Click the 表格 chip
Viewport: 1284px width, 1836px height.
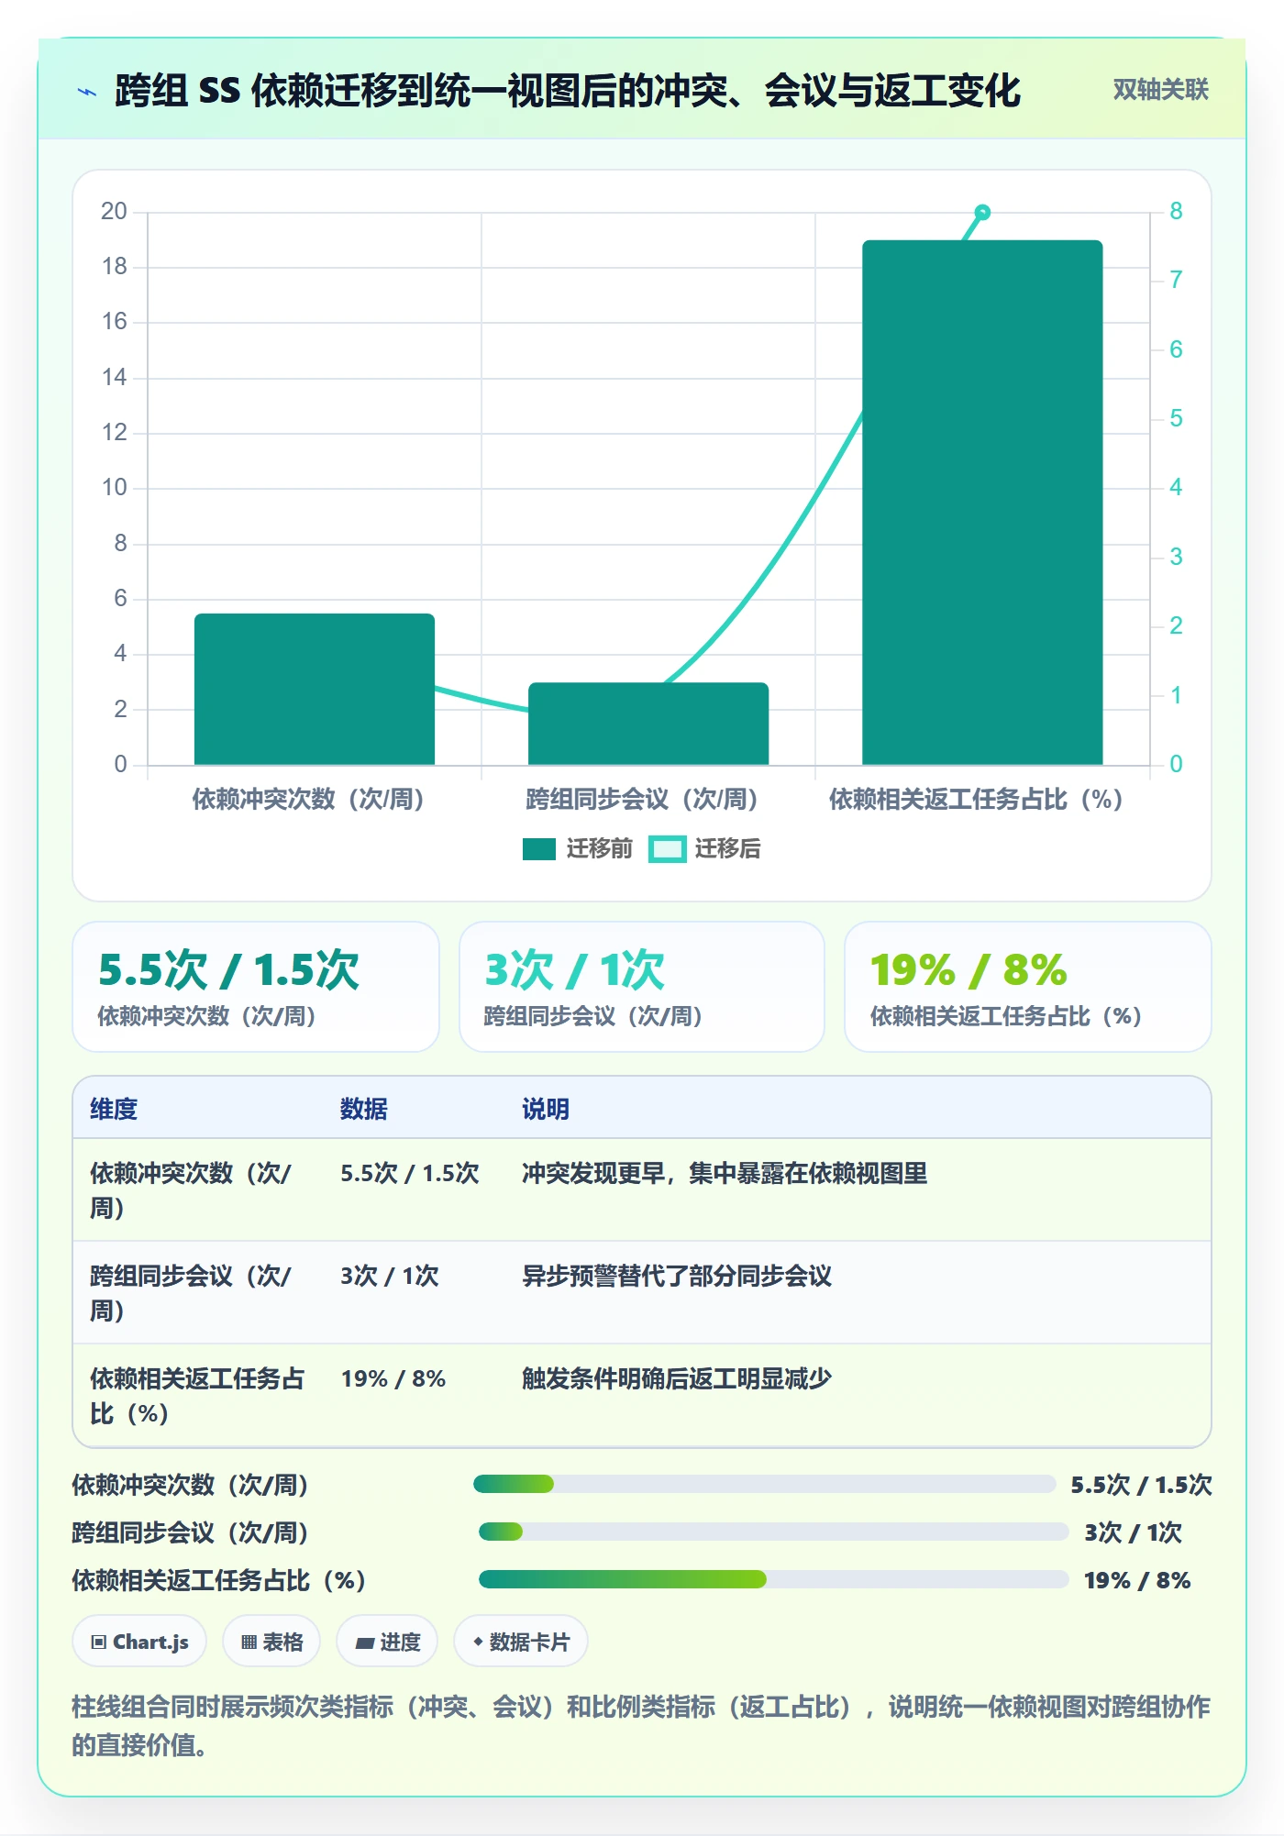click(x=271, y=1642)
